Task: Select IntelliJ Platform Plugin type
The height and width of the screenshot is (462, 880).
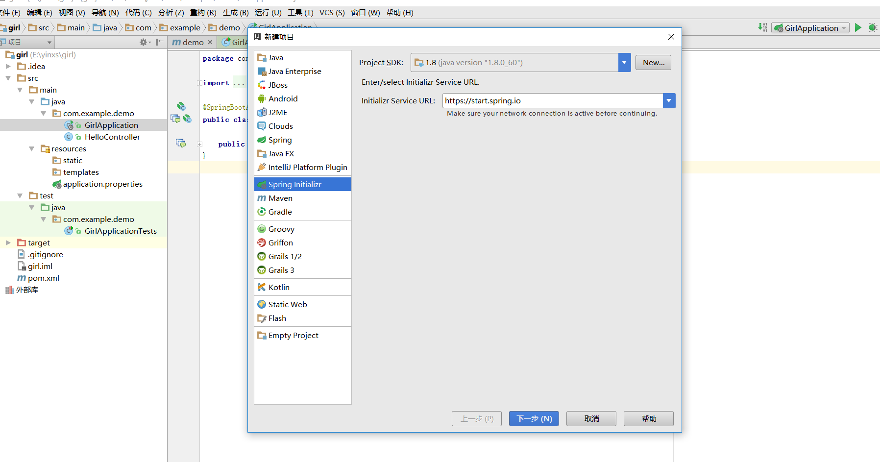Action: tap(302, 168)
